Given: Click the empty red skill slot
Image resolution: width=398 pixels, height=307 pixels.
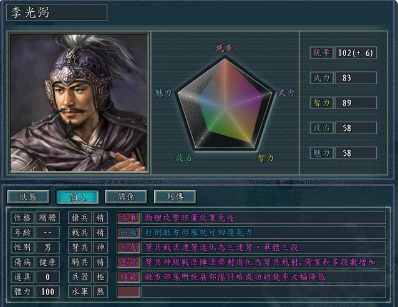Looking at the screenshot, I should (129, 291).
